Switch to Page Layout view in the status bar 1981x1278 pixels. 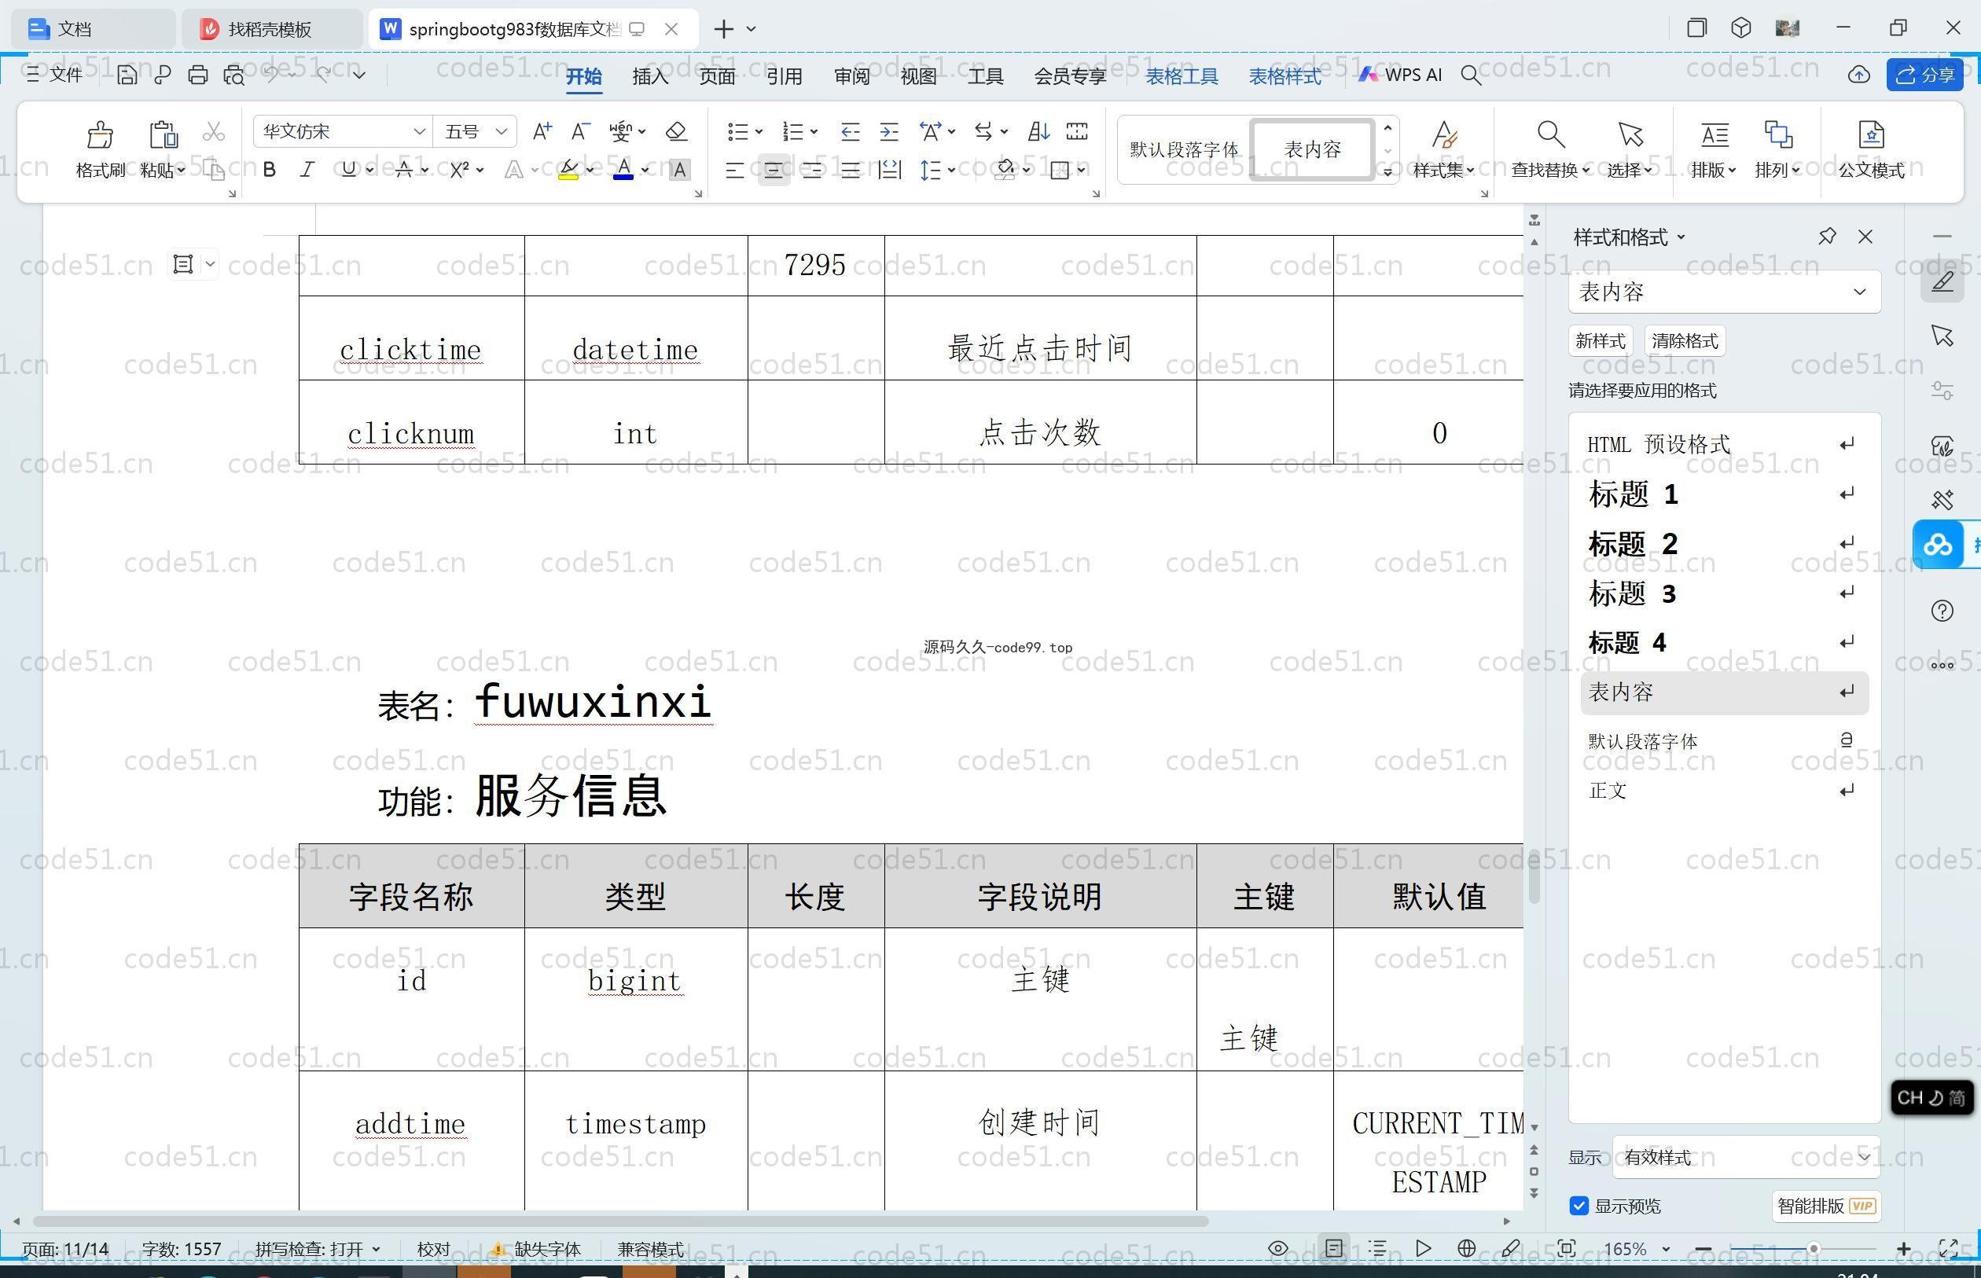pos(1334,1248)
